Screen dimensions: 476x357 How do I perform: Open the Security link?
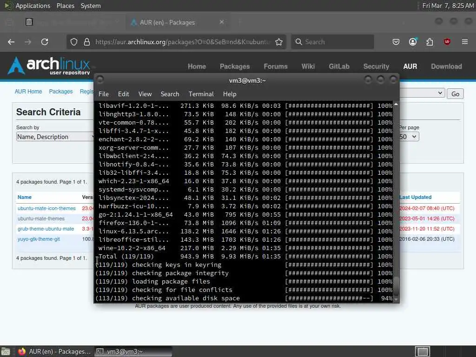[376, 66]
